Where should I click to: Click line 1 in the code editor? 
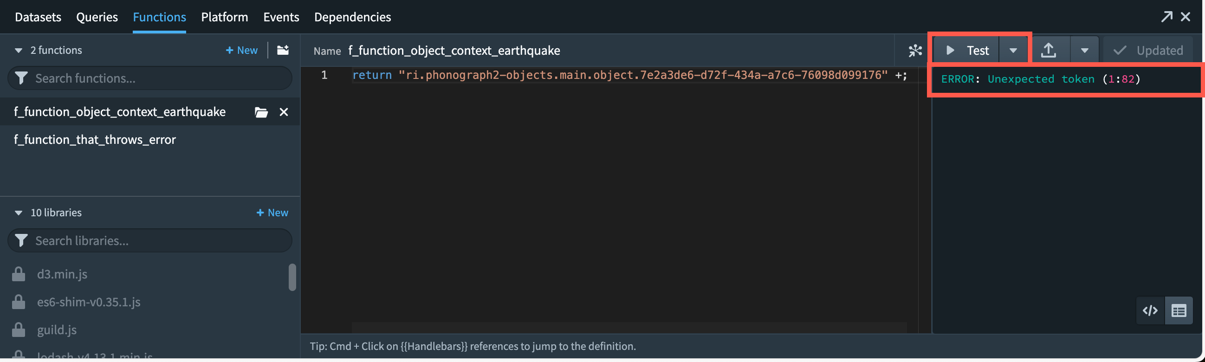tap(629, 75)
